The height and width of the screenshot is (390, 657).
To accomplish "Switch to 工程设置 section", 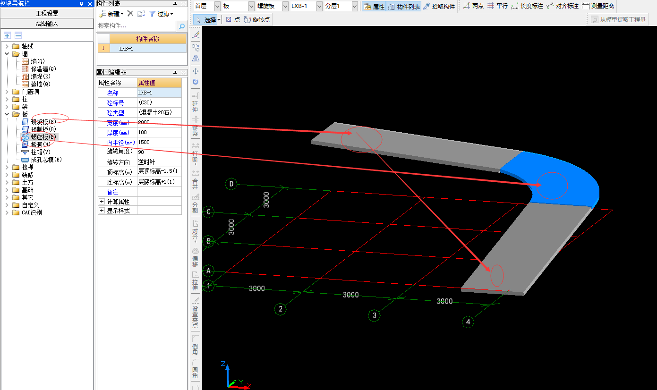I will [x=47, y=13].
